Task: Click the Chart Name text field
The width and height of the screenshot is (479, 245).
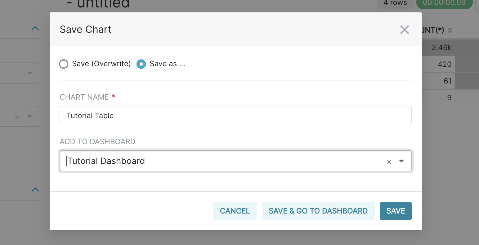Action: [x=235, y=115]
